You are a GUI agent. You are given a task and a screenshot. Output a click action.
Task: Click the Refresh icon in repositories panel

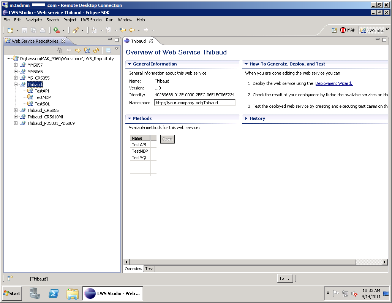[x=96, y=50]
